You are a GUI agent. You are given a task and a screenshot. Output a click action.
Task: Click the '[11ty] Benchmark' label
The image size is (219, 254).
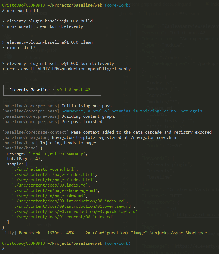click(21, 233)
